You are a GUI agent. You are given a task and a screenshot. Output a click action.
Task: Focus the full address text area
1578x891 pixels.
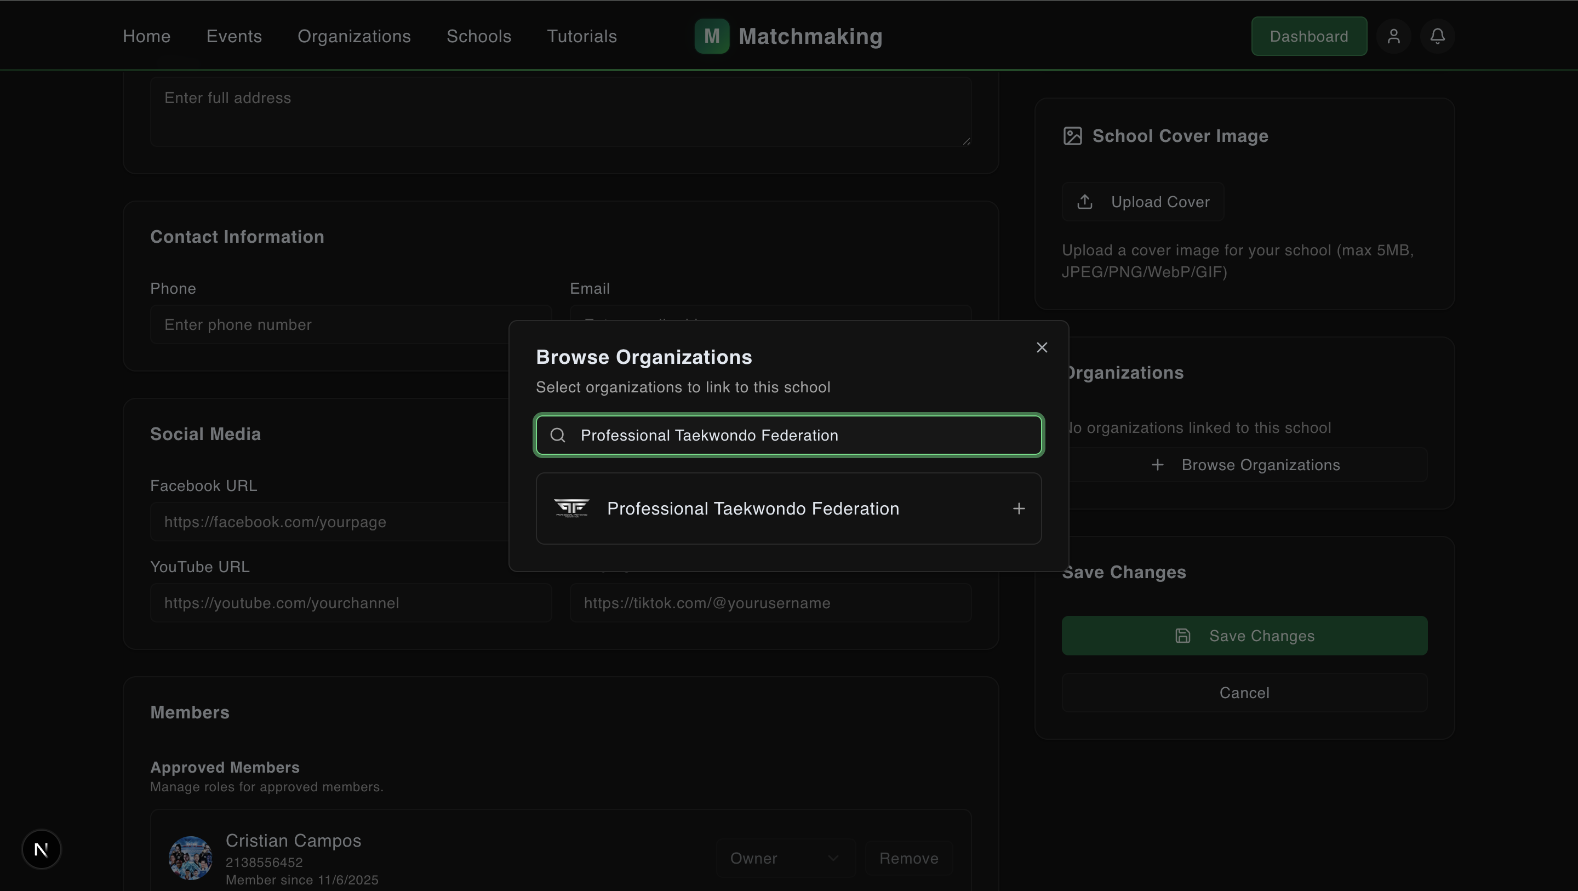point(561,112)
